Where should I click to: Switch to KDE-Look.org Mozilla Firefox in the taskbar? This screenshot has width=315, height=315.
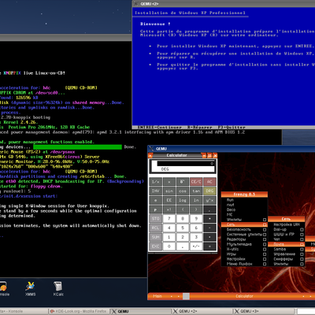[79, 311]
